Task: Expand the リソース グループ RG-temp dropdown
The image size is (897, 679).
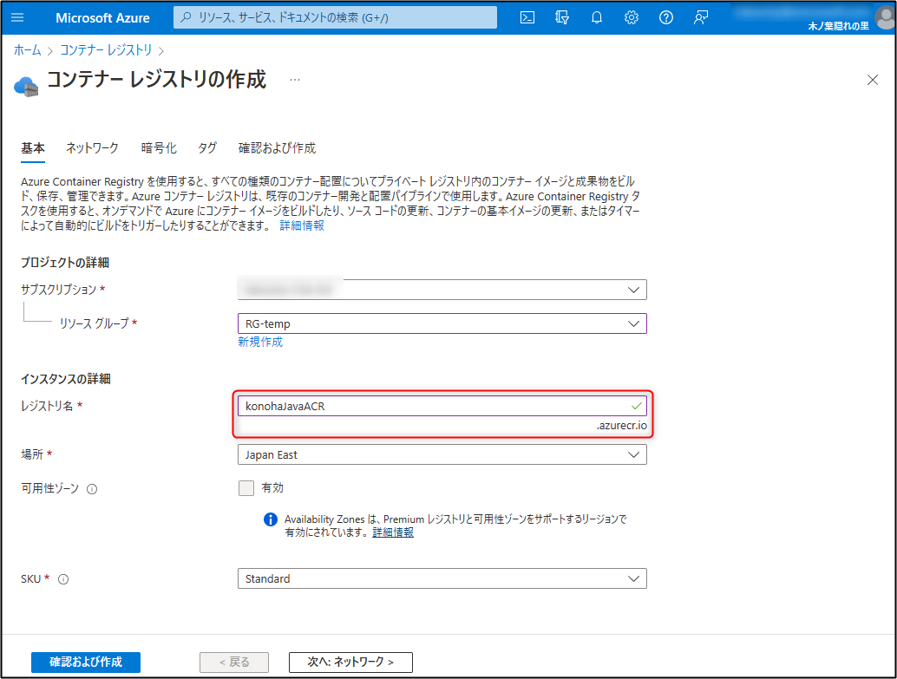Action: tap(442, 323)
